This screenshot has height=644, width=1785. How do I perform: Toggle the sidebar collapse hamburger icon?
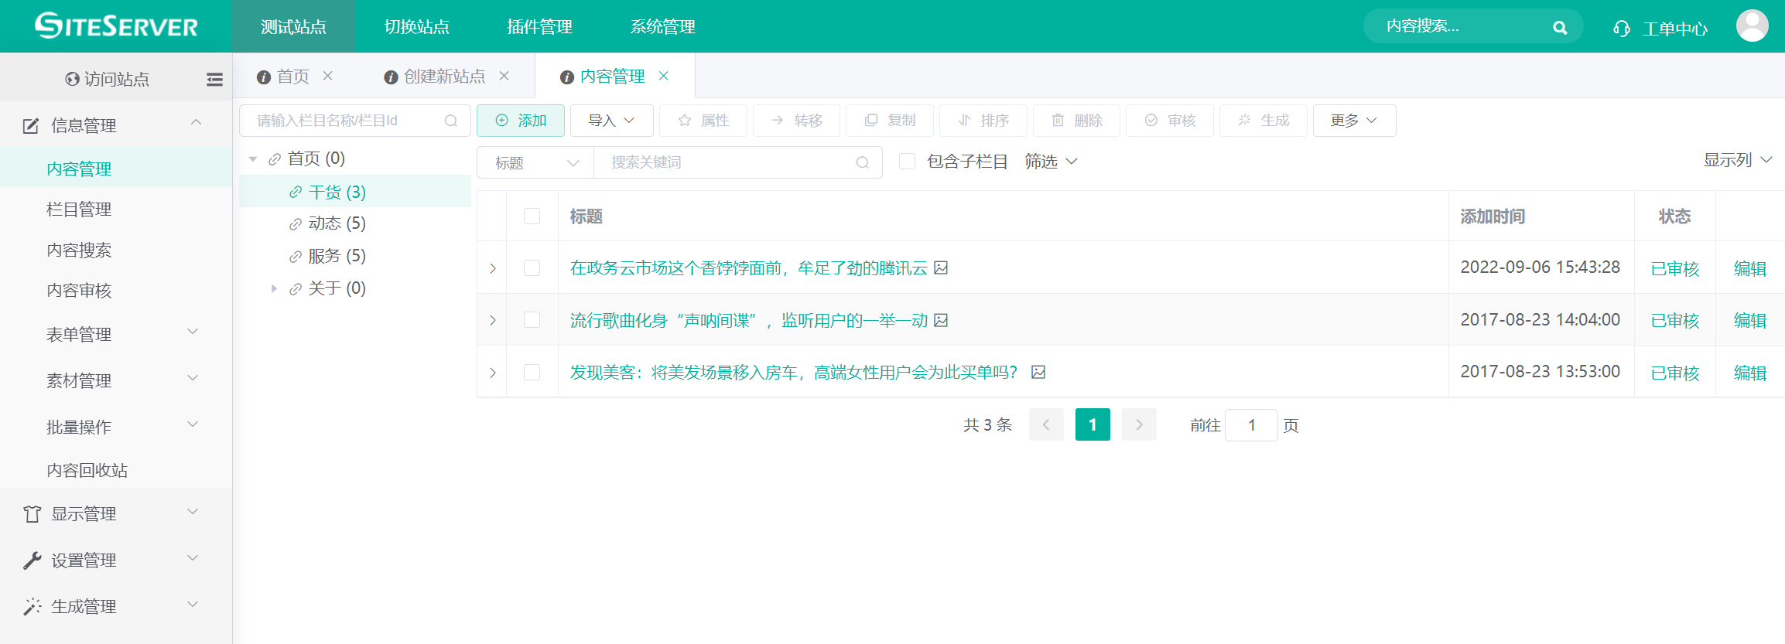(214, 79)
